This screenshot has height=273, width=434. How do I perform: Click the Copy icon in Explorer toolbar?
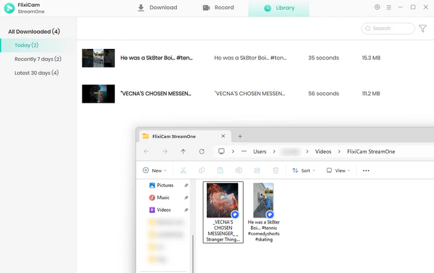pyautogui.click(x=201, y=170)
